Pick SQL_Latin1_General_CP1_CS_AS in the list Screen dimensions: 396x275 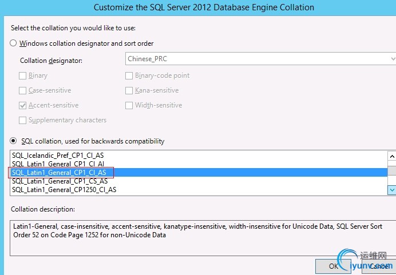(60, 181)
